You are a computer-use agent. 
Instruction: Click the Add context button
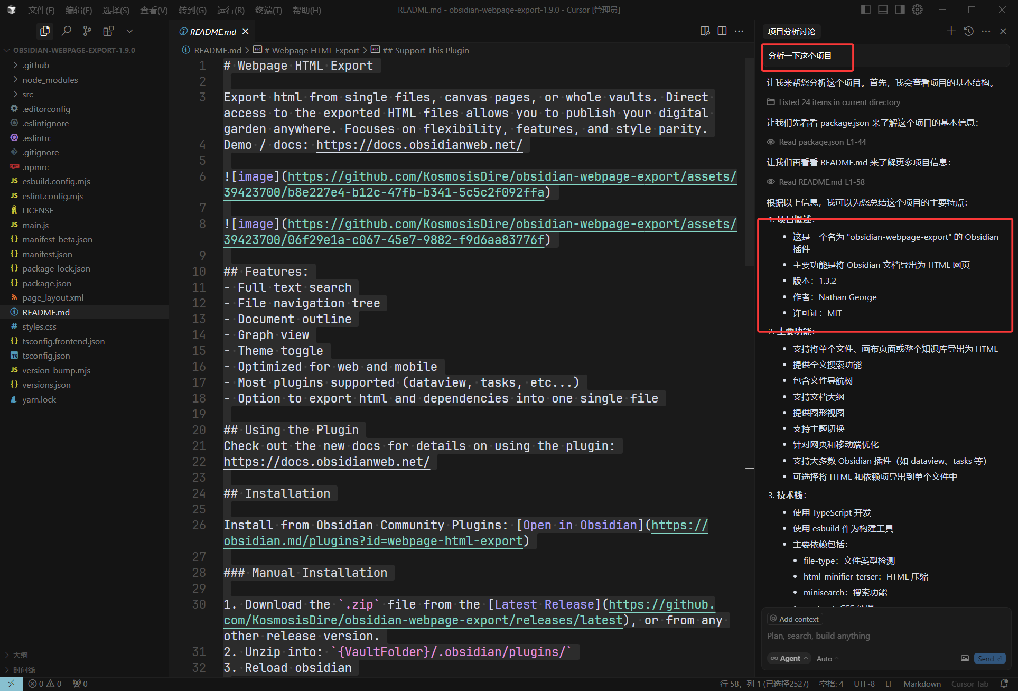point(795,619)
